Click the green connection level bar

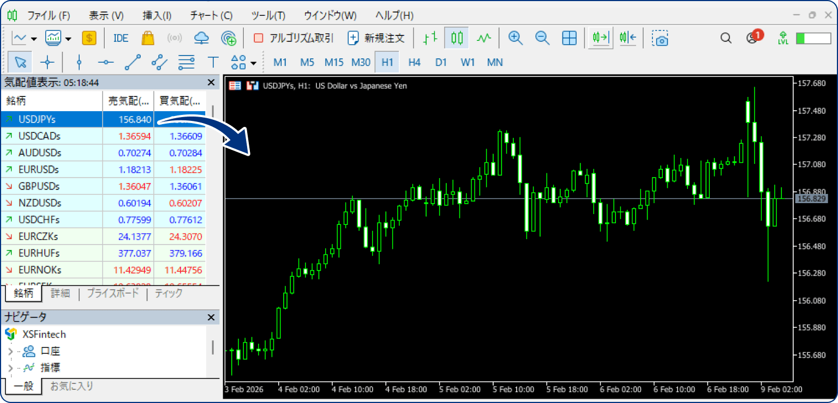813,38
